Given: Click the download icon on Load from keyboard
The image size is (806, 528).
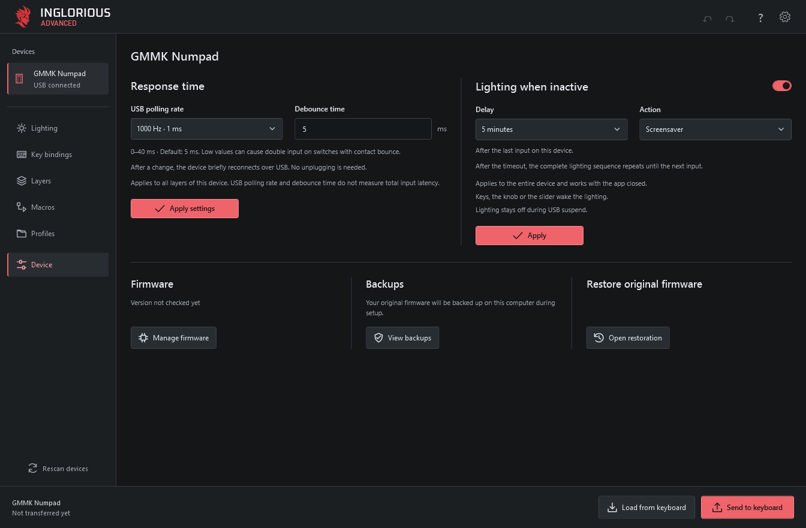Looking at the screenshot, I should [612, 508].
